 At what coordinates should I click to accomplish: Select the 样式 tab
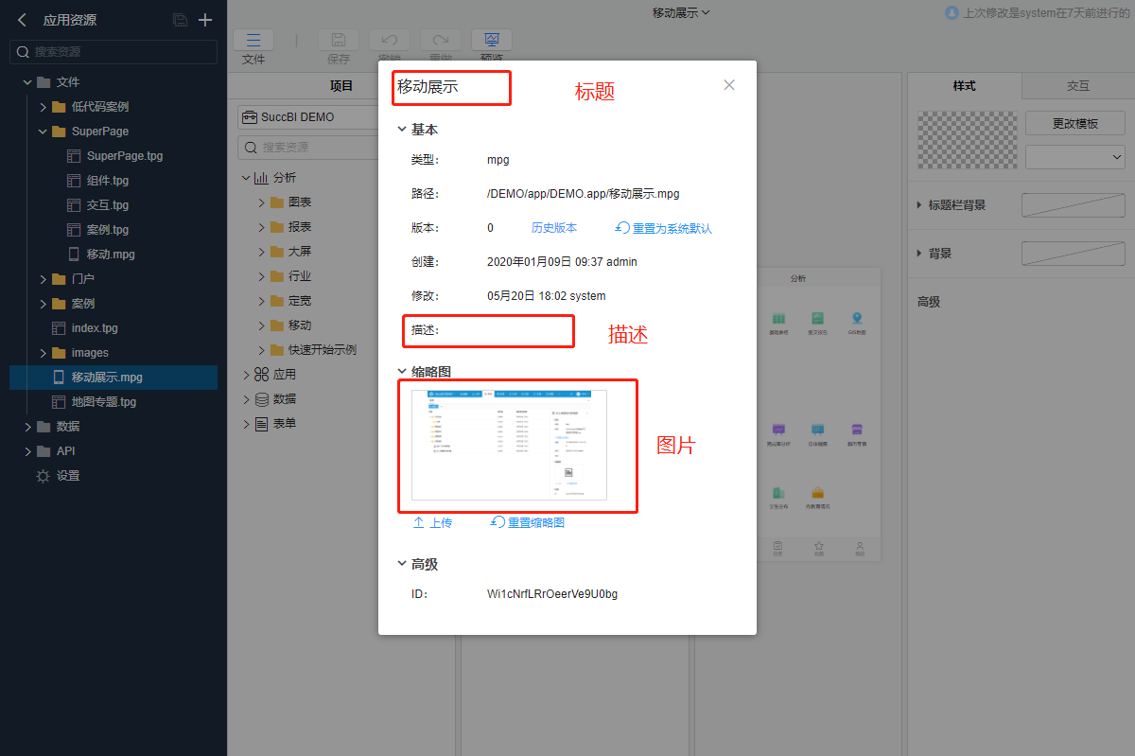pyautogui.click(x=964, y=85)
